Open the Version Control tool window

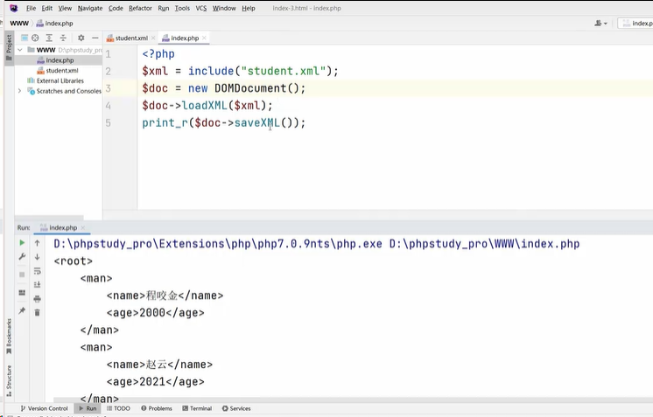(x=44, y=408)
